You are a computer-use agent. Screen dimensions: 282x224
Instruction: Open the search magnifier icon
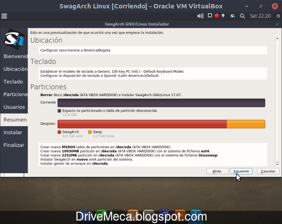point(242,16)
